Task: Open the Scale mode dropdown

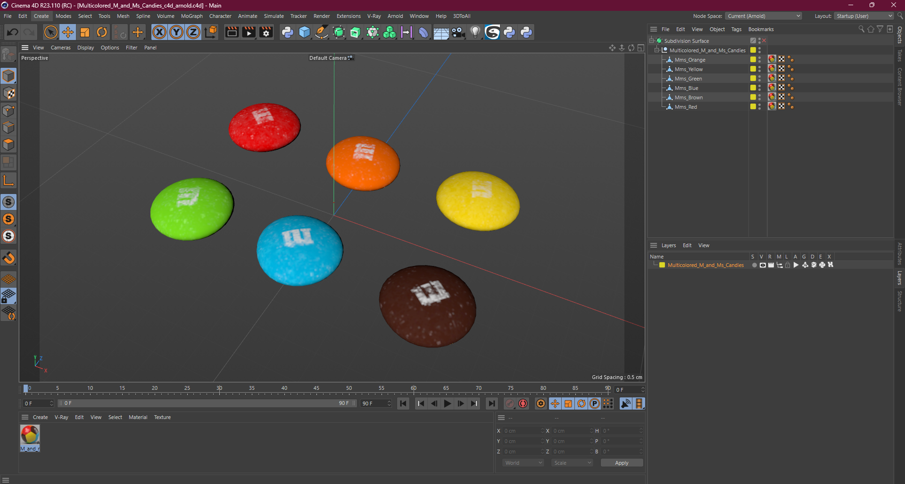Action: (572, 463)
